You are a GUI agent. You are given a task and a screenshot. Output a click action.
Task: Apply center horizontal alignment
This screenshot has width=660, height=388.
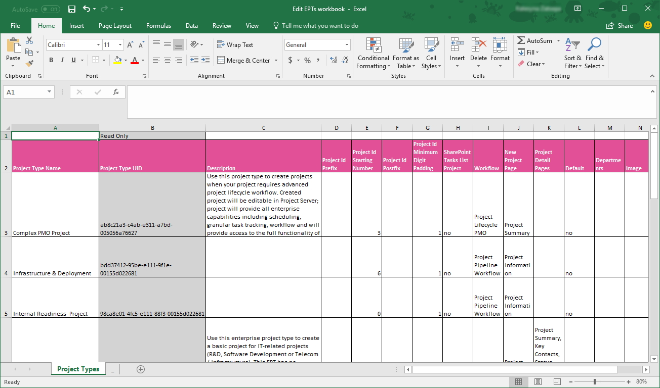(168, 60)
